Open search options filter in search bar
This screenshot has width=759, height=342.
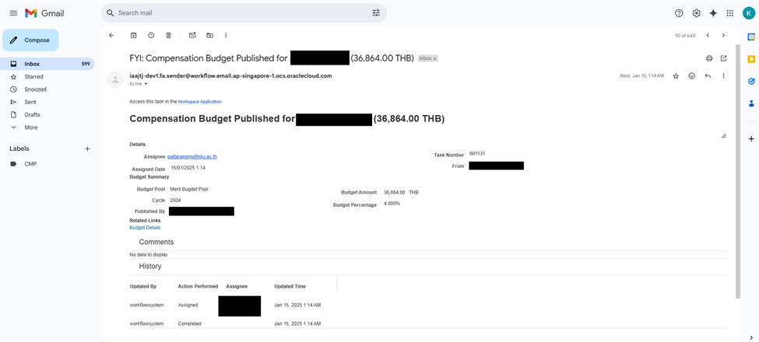coord(376,13)
